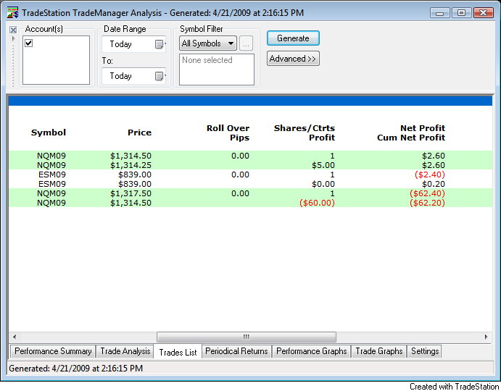This screenshot has height=391, width=501.
Task: Select the $1,314.25 price cell
Action: tap(131, 165)
